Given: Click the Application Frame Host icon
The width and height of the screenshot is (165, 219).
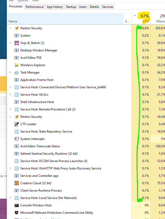Looking at the screenshot, I should (17, 80).
